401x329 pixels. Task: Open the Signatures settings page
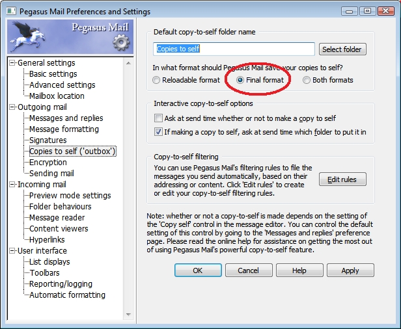coord(48,140)
